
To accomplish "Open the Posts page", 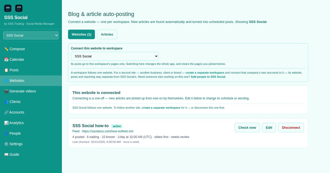I will [31, 70].
